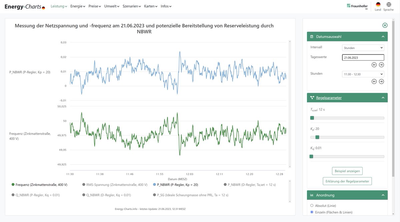Open the Energy-Charts home logo

[25, 6]
